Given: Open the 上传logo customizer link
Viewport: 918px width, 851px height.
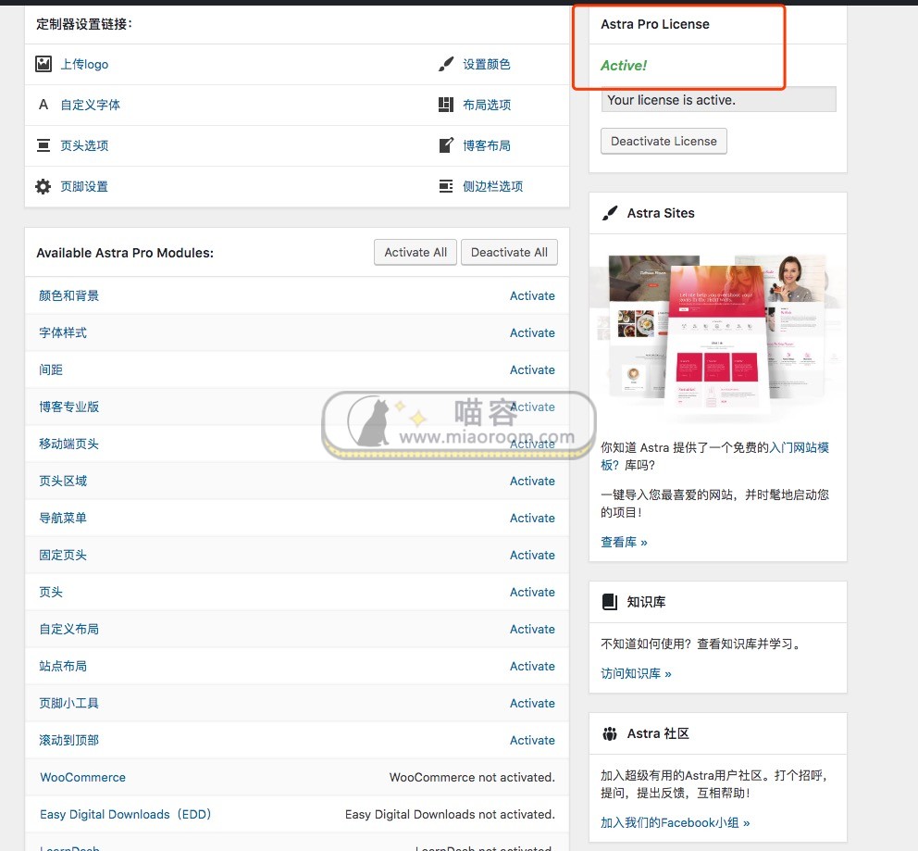Looking at the screenshot, I should click(84, 64).
